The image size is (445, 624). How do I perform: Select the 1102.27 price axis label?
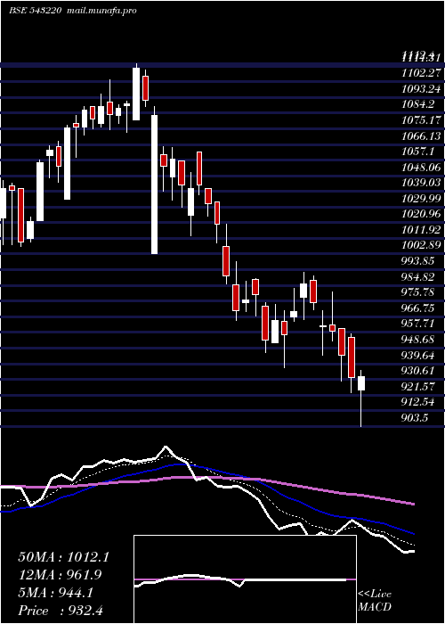tap(421, 73)
